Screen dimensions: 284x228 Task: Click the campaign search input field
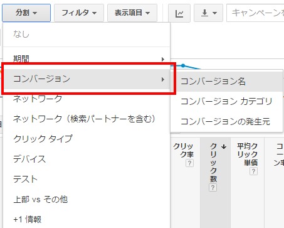coord(255,13)
